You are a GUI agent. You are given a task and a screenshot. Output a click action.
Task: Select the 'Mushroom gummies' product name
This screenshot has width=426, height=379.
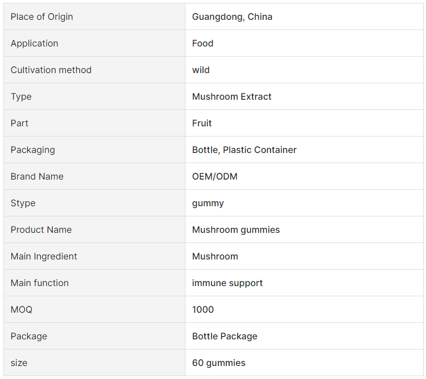point(236,230)
